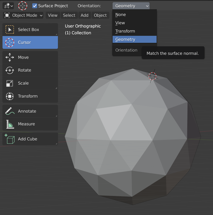213x215 pixels.
Task: Open the editor type selector
Action: click(x=8, y=6)
